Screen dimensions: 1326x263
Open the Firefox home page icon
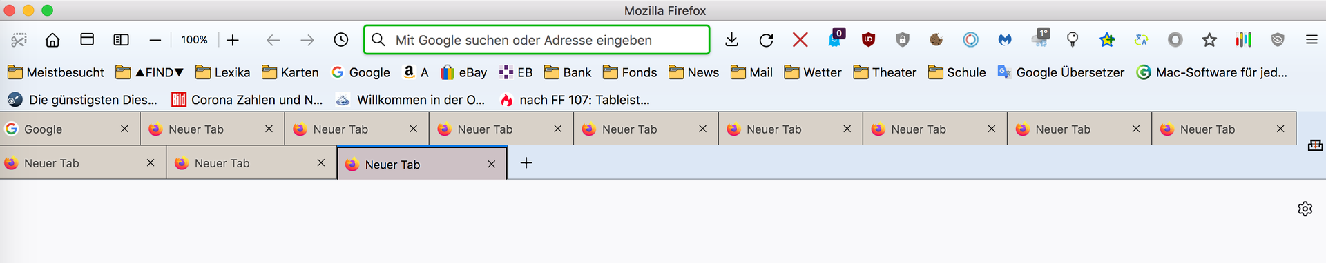[x=52, y=40]
